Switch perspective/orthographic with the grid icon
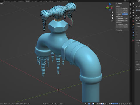The width and height of the screenshot is (140, 105). pyautogui.click(x=112, y=21)
